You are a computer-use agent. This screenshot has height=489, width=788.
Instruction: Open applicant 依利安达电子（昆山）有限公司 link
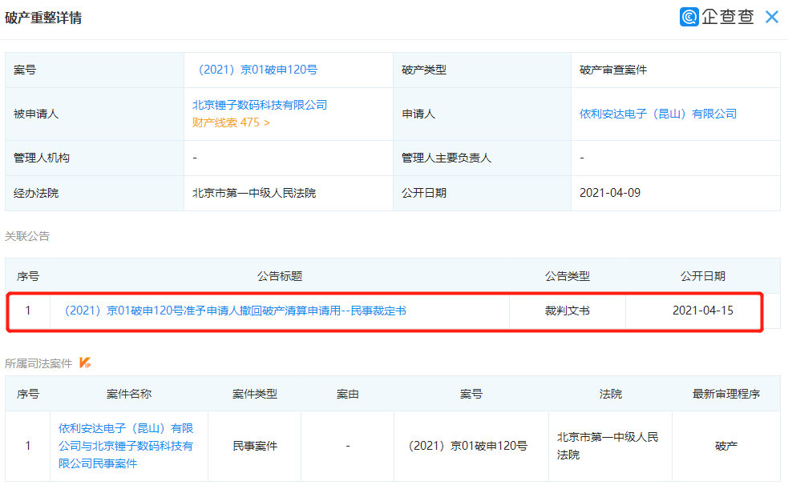pyautogui.click(x=658, y=114)
